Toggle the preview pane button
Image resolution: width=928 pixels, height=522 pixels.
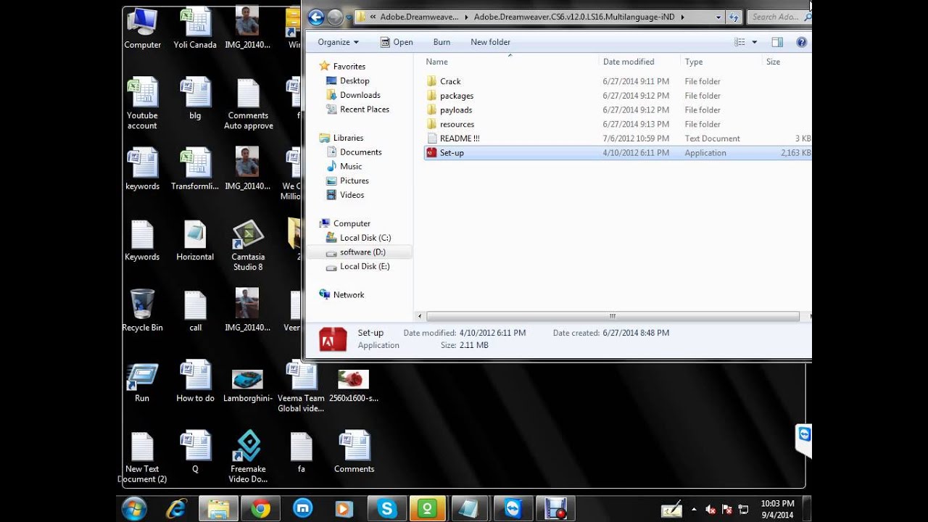[777, 42]
